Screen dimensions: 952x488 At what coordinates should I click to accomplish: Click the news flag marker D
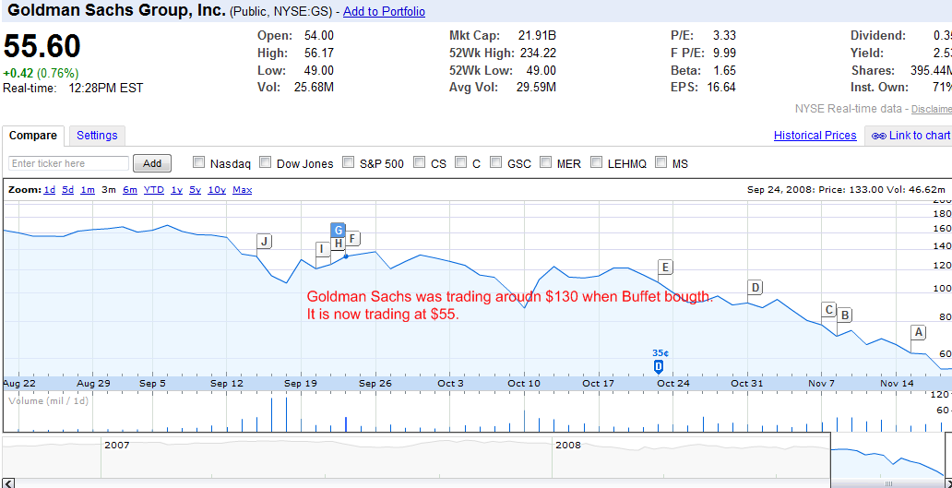(755, 287)
